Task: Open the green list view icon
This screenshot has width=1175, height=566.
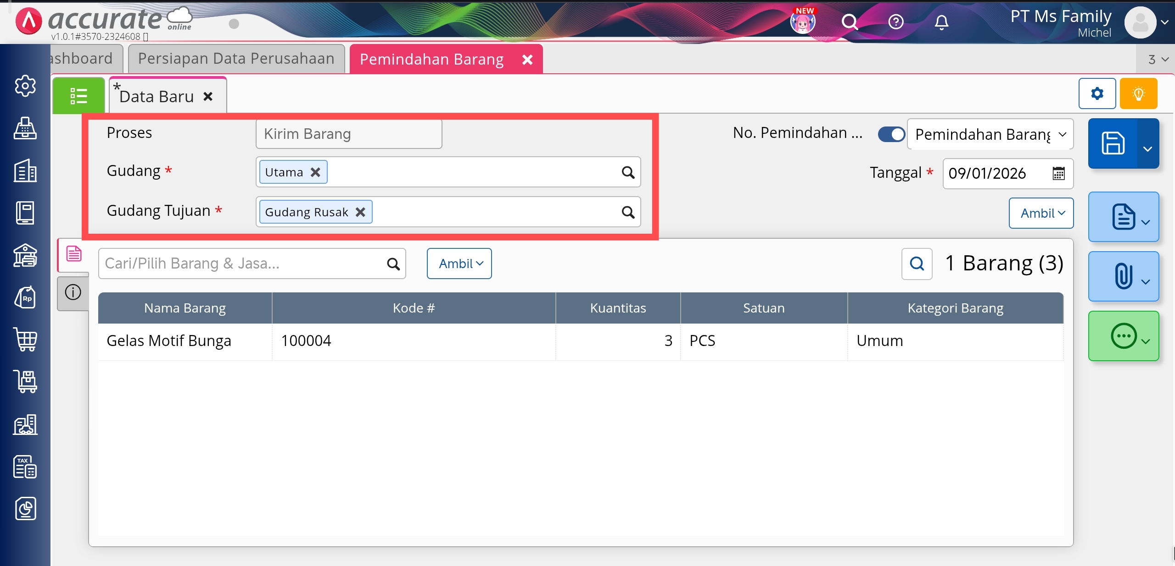Action: [x=78, y=96]
